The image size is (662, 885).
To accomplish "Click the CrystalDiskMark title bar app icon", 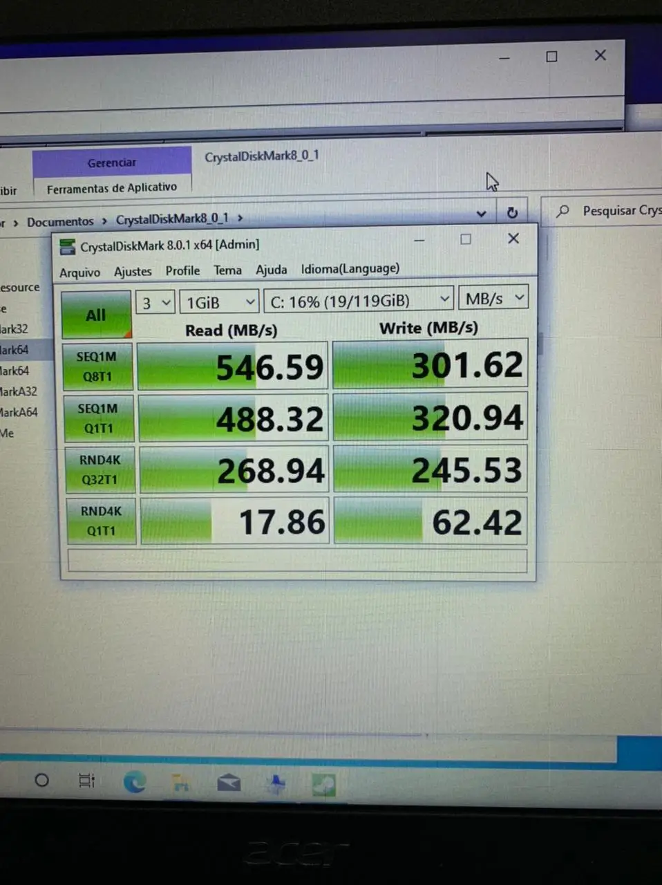I will coord(67,246).
